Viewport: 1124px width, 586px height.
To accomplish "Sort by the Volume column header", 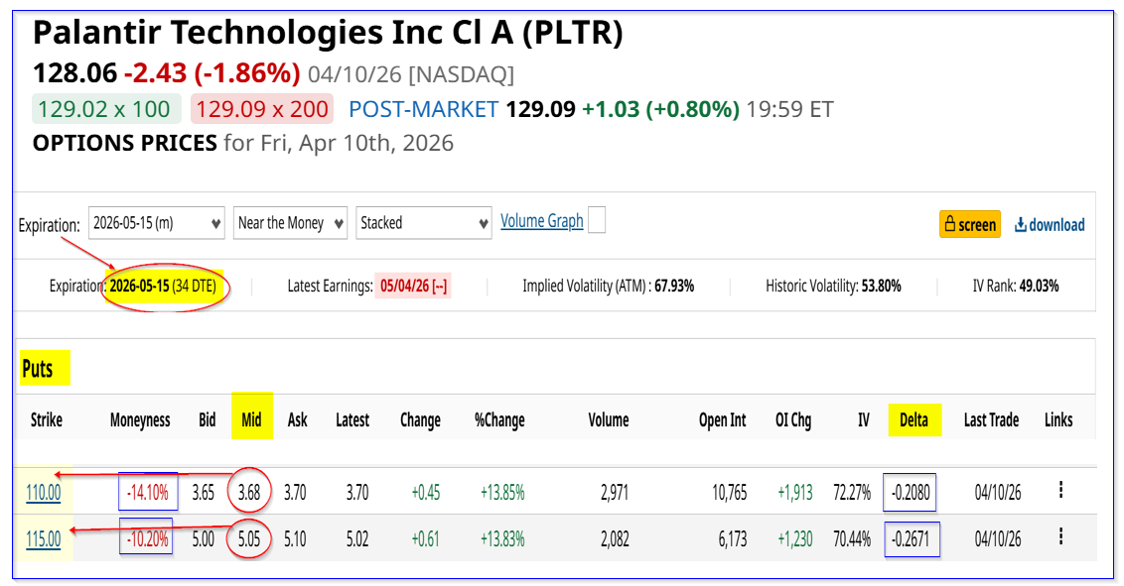I will pyautogui.click(x=608, y=419).
